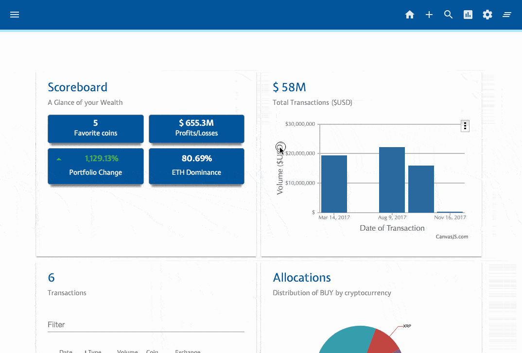522x353 pixels.
Task: Click the red XRP pie slice
Action: click(383, 342)
